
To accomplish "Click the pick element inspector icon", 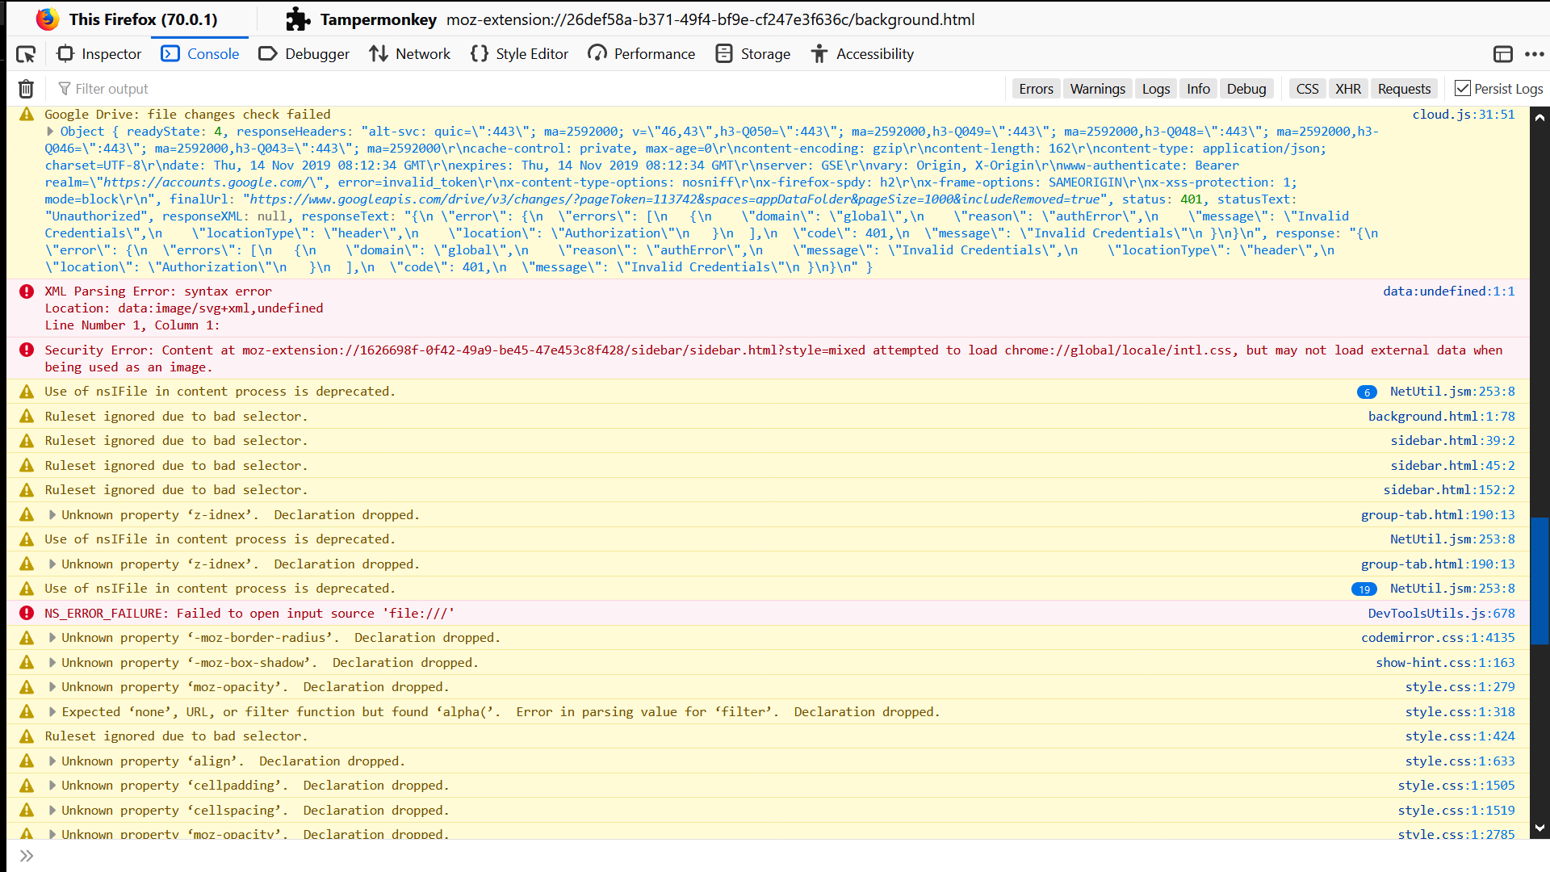I will 27,53.
